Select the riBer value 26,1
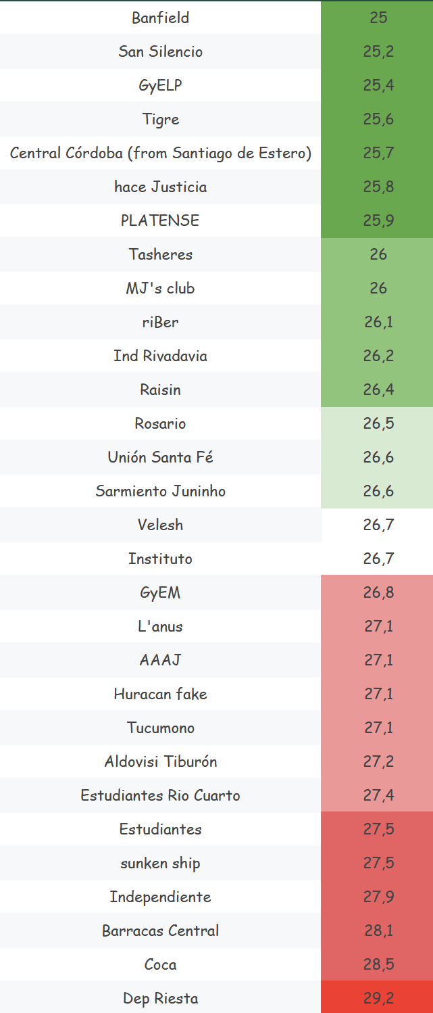 378,323
